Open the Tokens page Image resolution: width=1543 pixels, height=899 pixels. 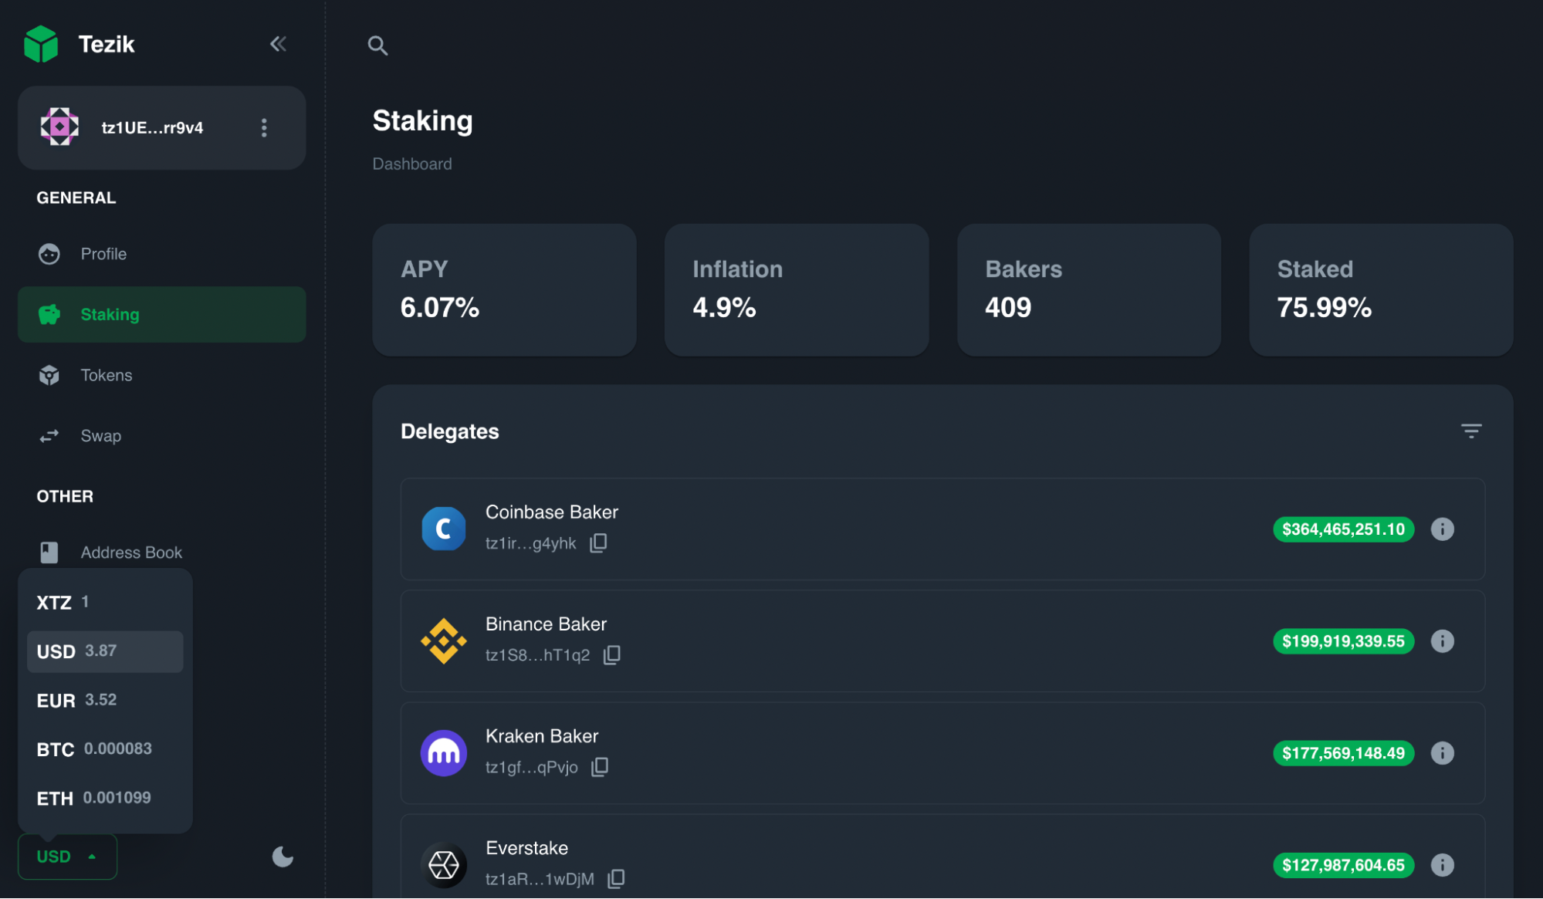coord(106,375)
